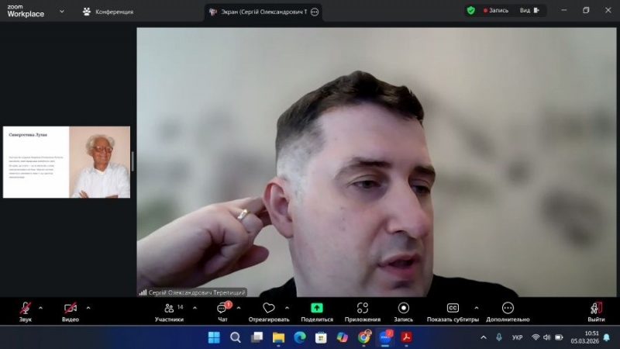Open the Windows Start menu
Screen dimensions: 620x349
214,337
